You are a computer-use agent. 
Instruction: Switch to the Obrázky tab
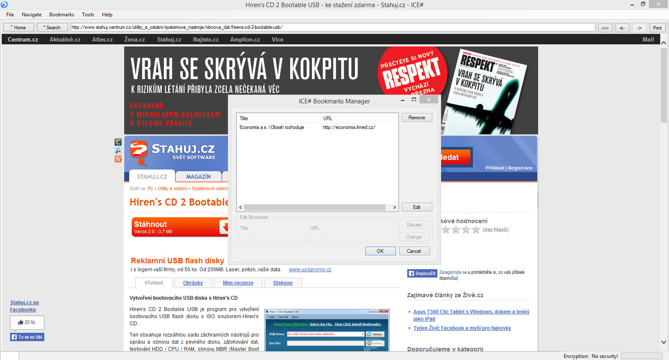click(x=193, y=283)
